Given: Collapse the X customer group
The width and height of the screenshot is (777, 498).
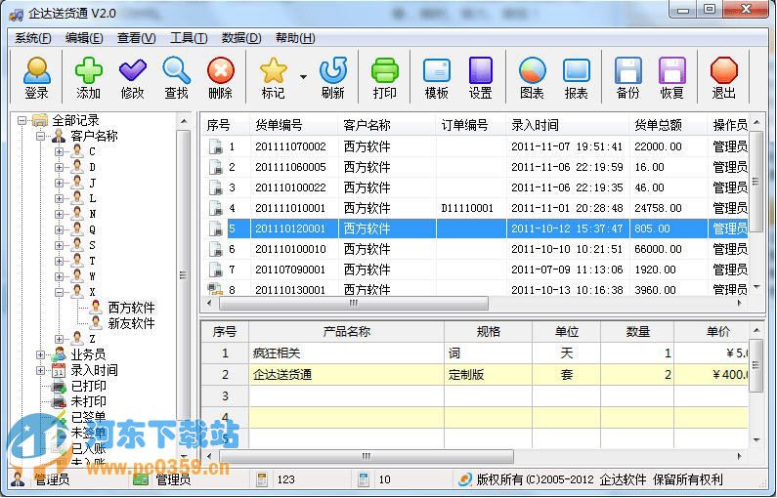Looking at the screenshot, I should point(59,293).
